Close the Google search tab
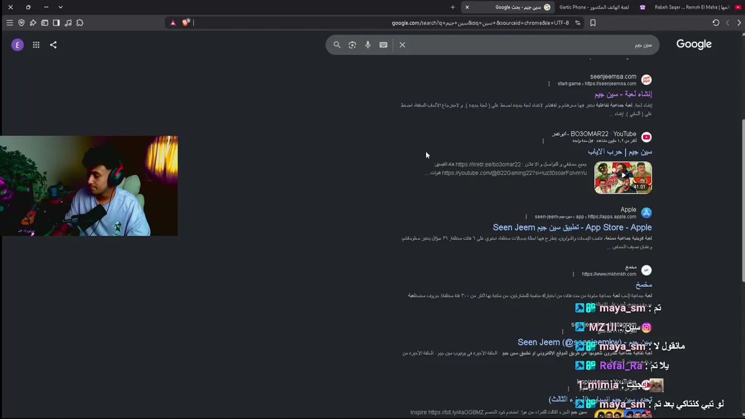Viewport: 745px width, 419px height. pyautogui.click(x=467, y=7)
